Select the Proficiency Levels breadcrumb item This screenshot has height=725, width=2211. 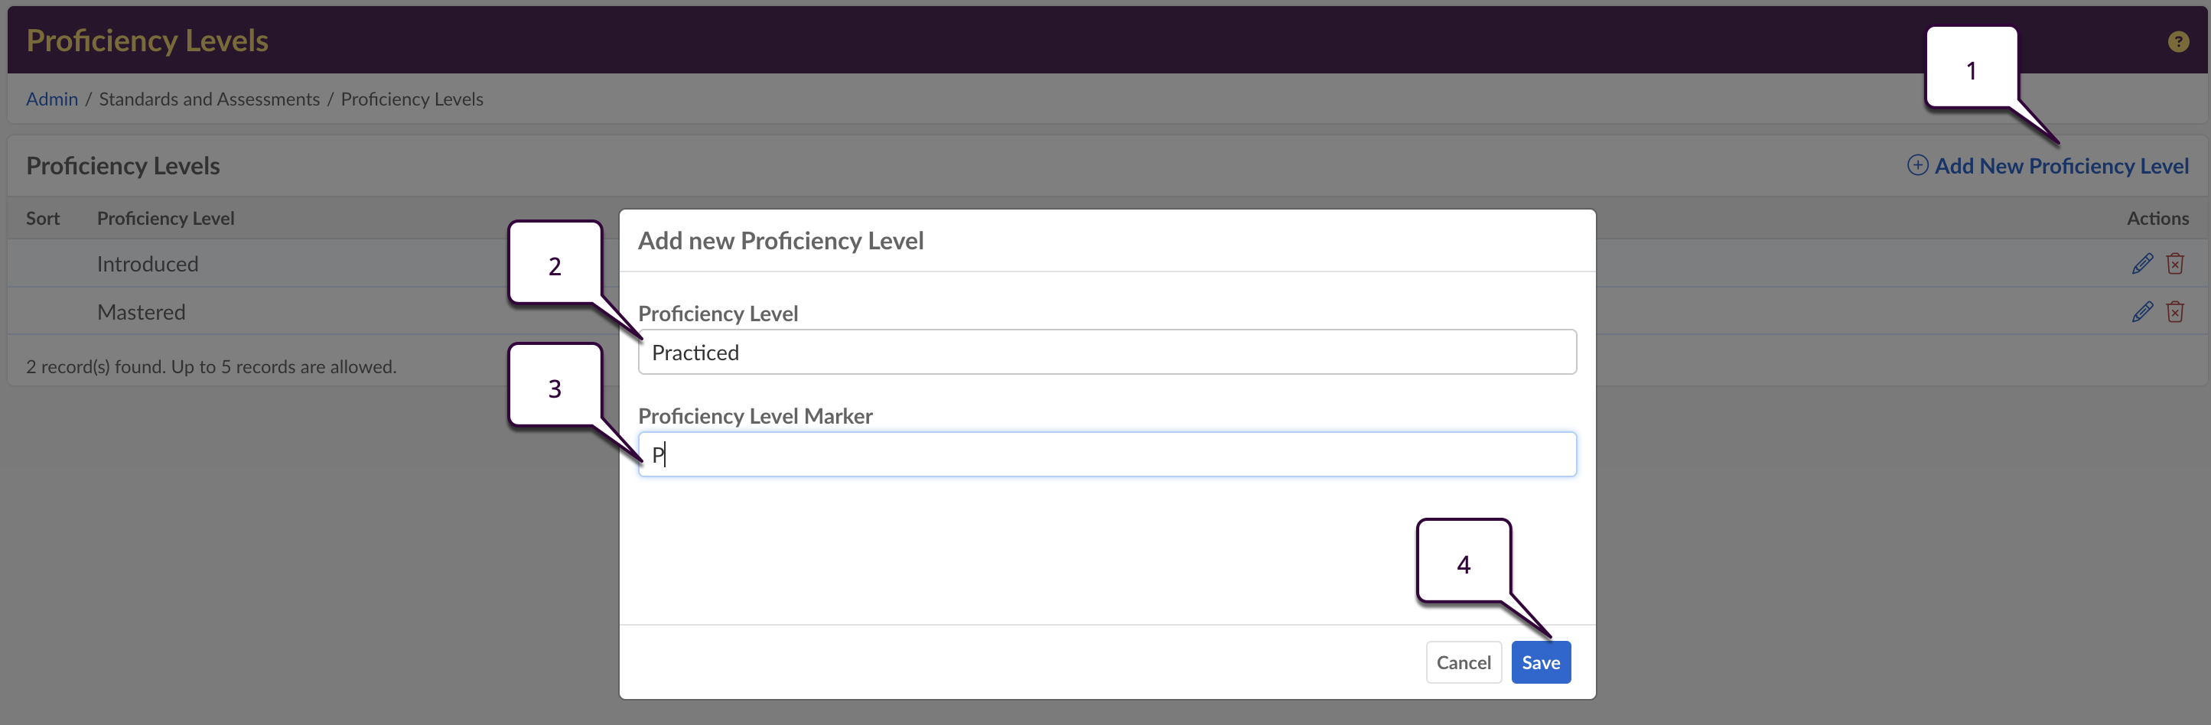coord(411,99)
